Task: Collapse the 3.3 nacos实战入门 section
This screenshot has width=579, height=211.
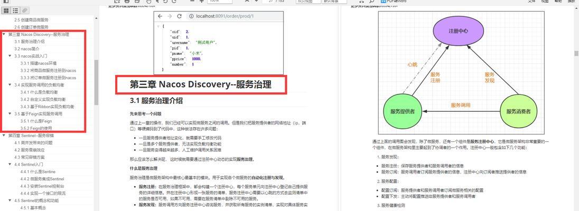Action: coord(10,56)
